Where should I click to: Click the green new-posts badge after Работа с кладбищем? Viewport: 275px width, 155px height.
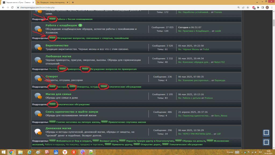click(x=80, y=25)
